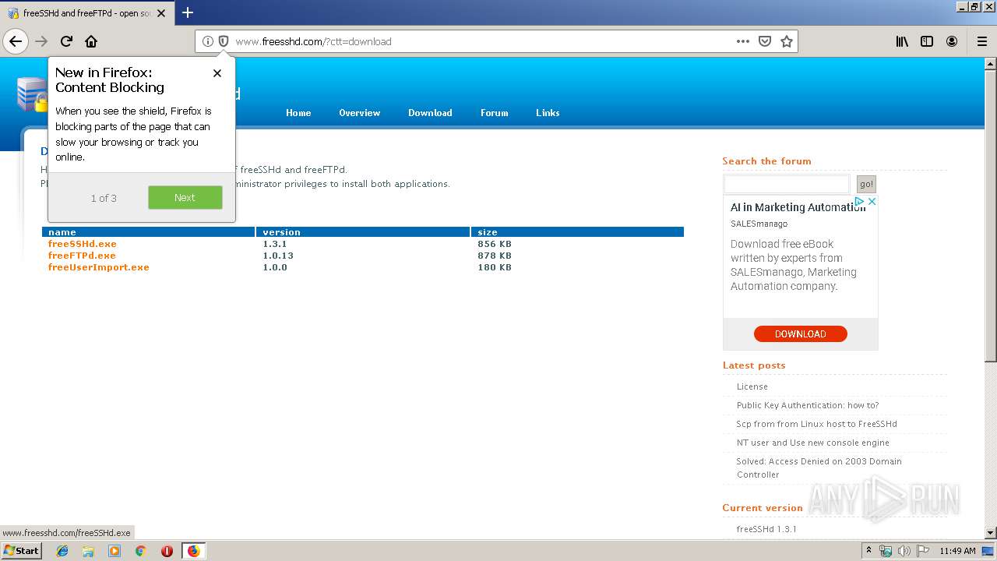The image size is (997, 561).
Task: Click the taskbar clock 11:49 AM
Action: [957, 551]
